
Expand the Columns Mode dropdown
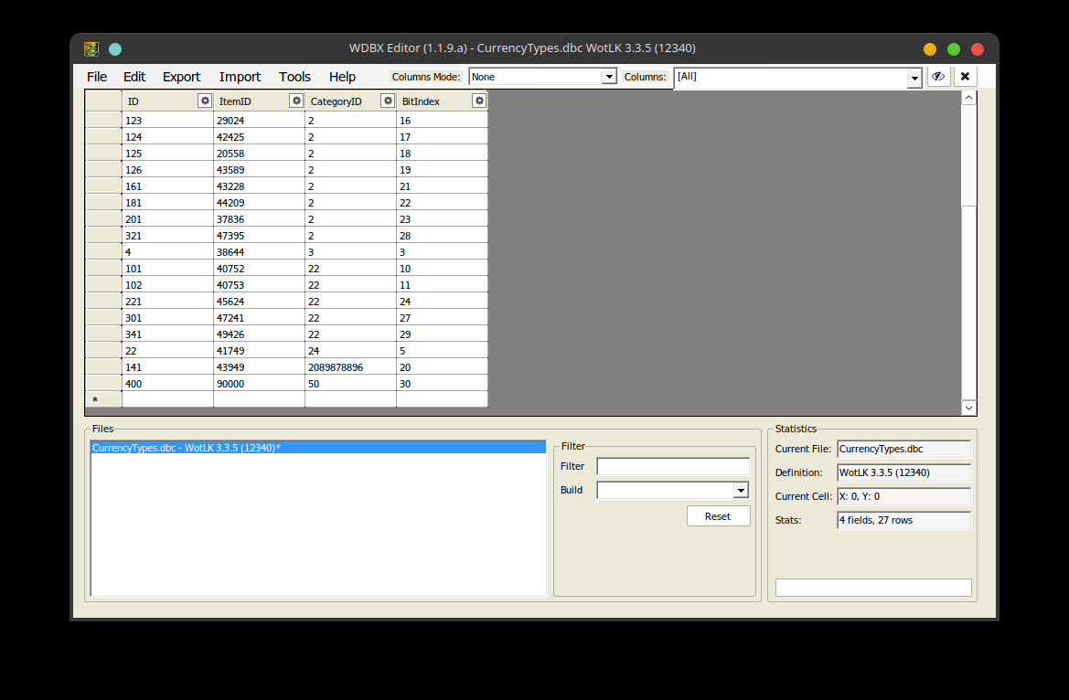tap(609, 78)
